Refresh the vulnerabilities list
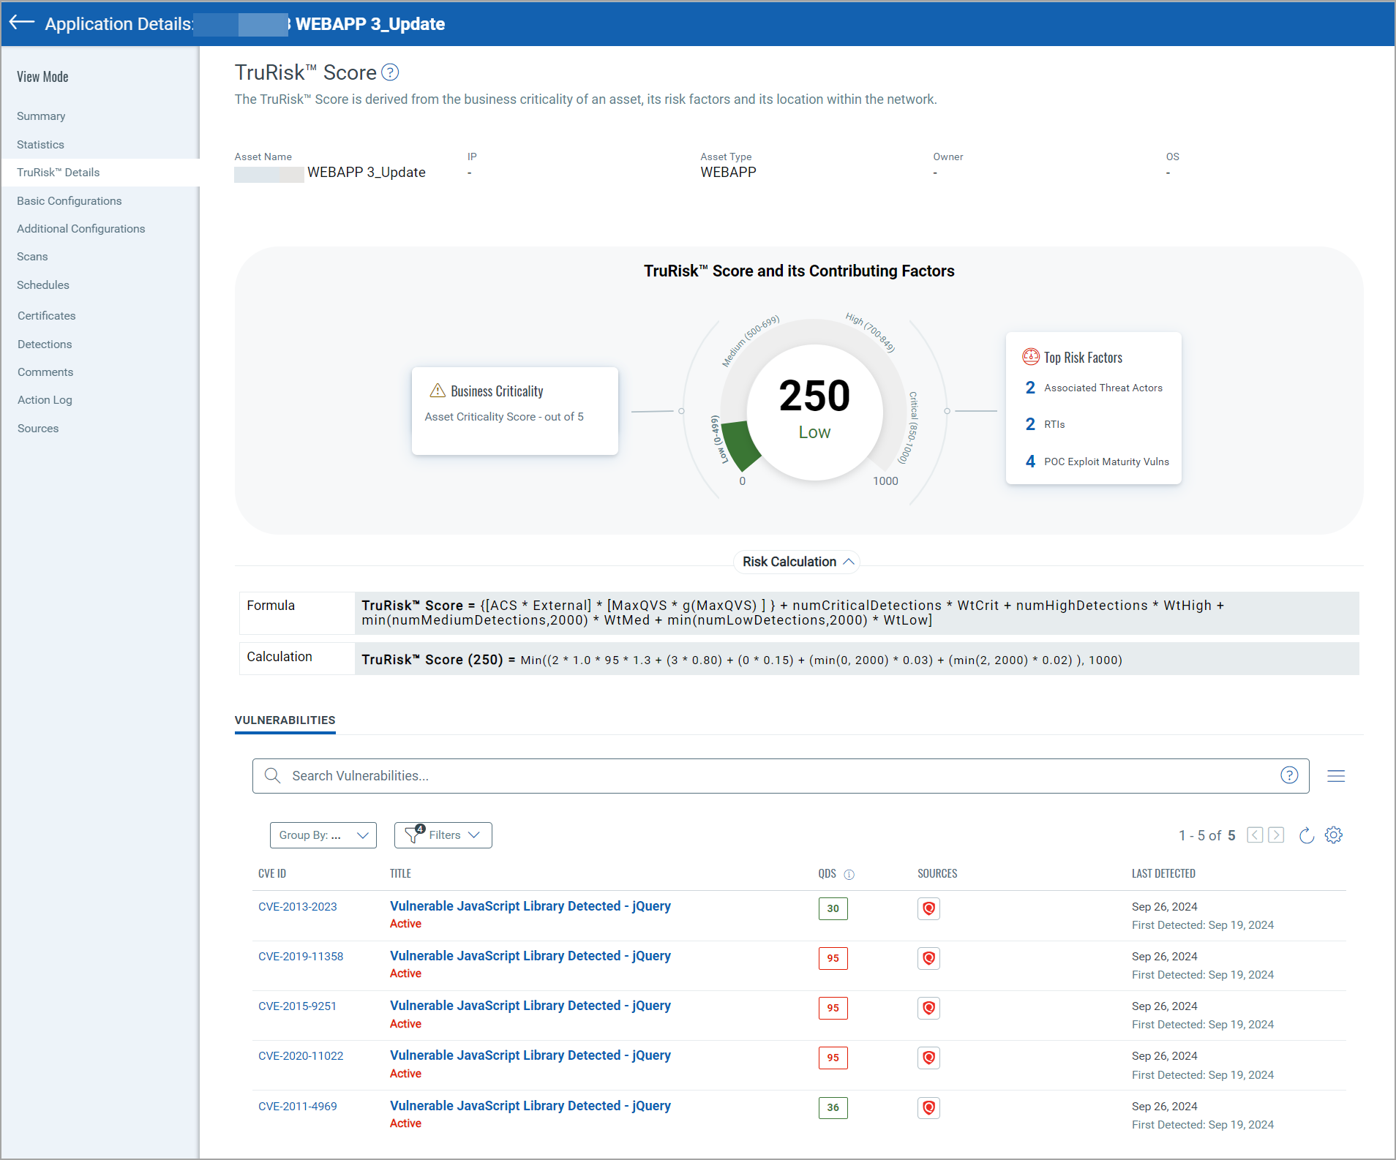Screen dimensions: 1396x1160 click(x=1306, y=835)
